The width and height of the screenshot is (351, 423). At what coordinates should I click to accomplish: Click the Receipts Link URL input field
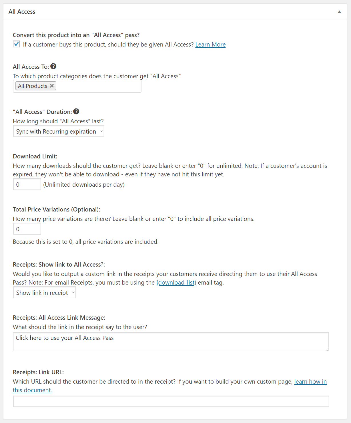(171, 401)
